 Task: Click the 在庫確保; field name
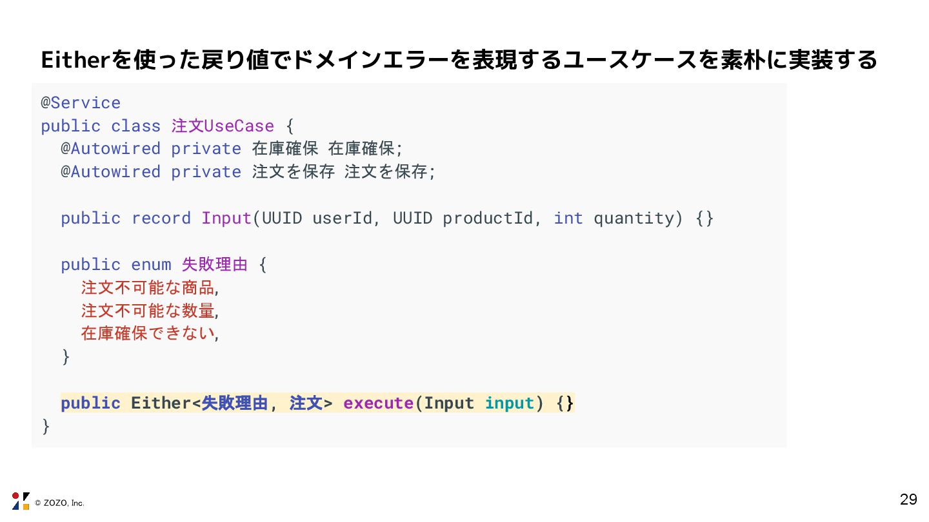pyautogui.click(x=365, y=148)
